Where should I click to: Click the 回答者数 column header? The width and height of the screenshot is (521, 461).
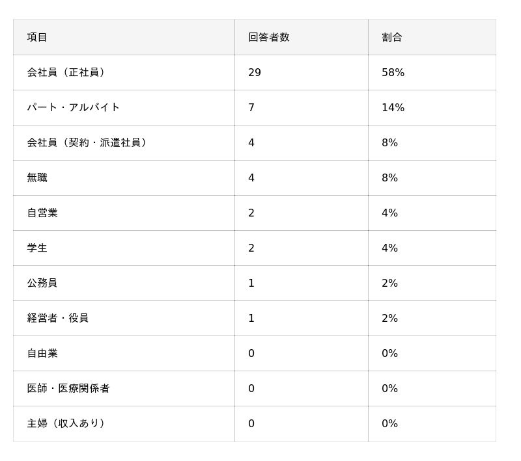tap(268, 37)
